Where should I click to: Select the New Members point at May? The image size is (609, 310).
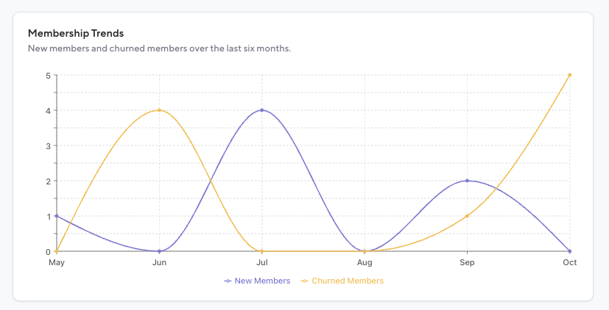57,216
